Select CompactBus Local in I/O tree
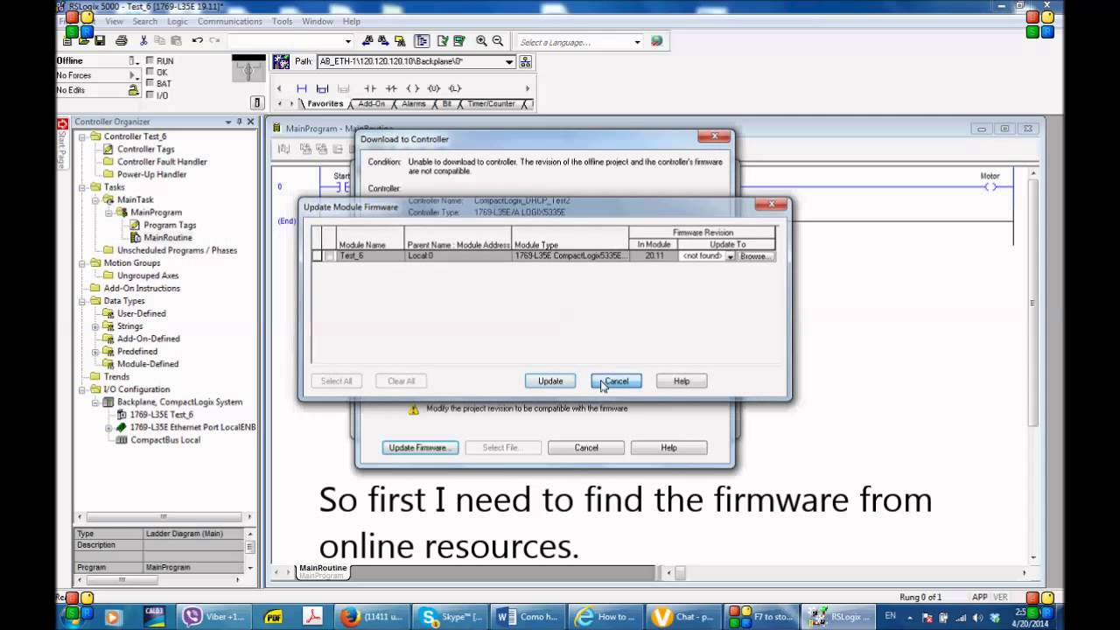This screenshot has height=630, width=1120. pyautogui.click(x=165, y=440)
